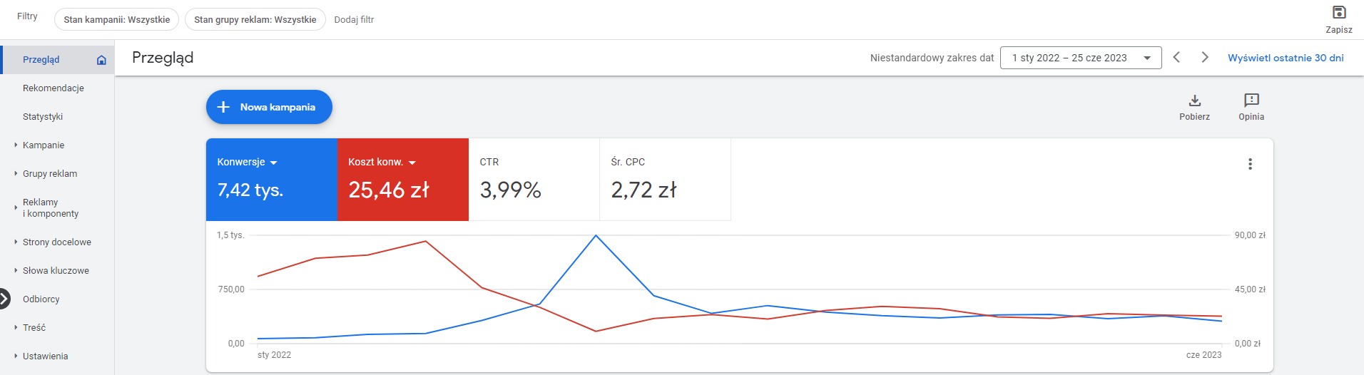Go to previous date range arrow

pyautogui.click(x=1176, y=57)
